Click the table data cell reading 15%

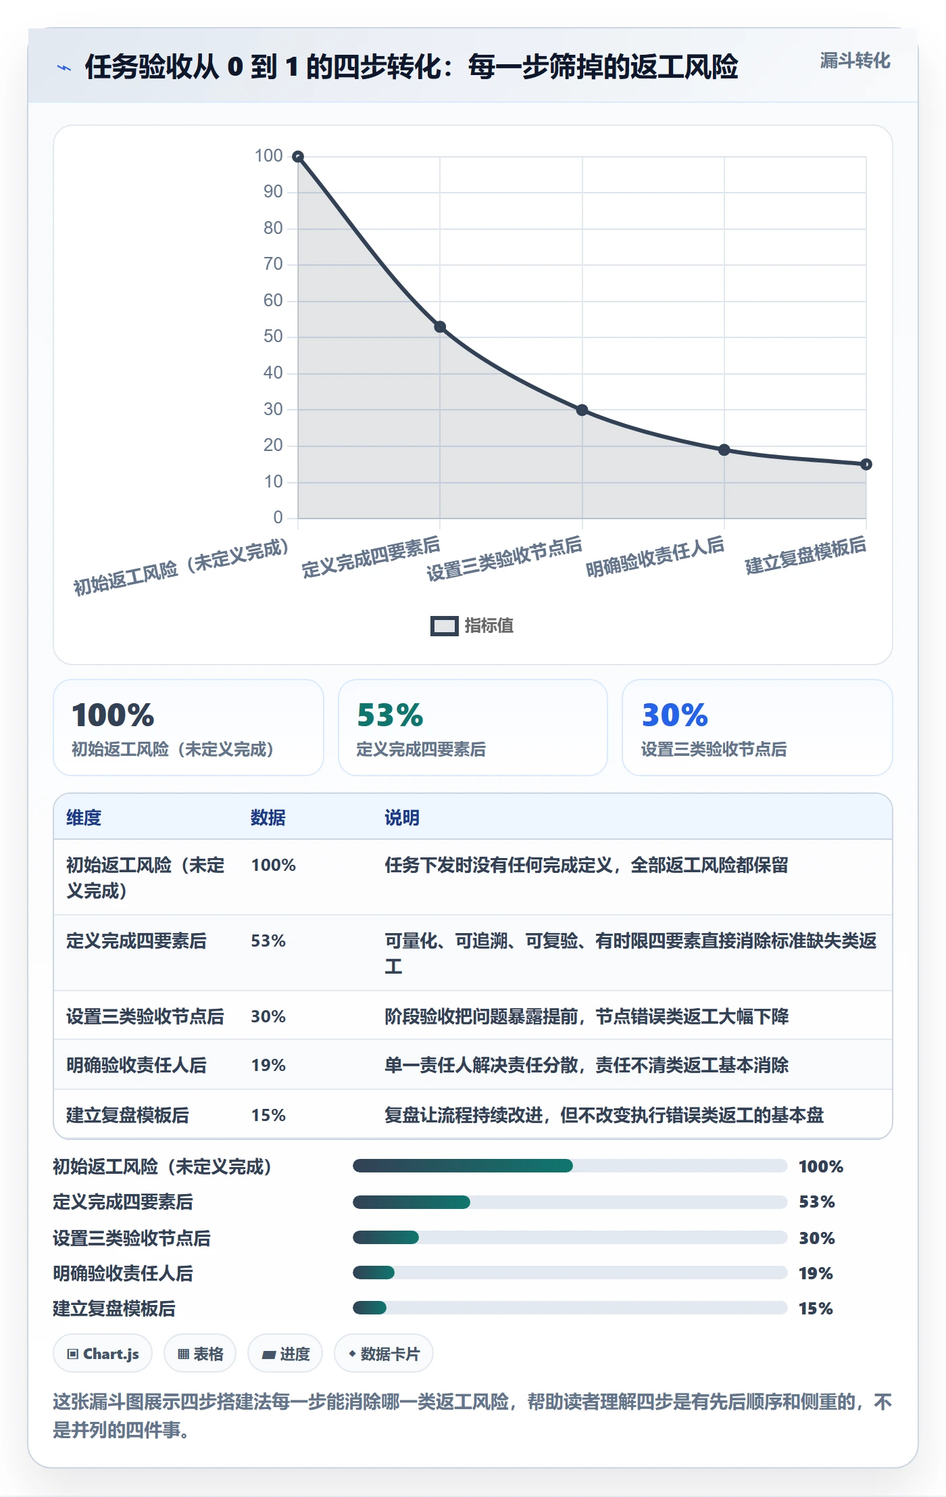[268, 1116]
